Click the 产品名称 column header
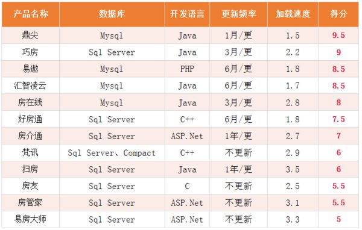The image size is (362, 230). (31, 14)
